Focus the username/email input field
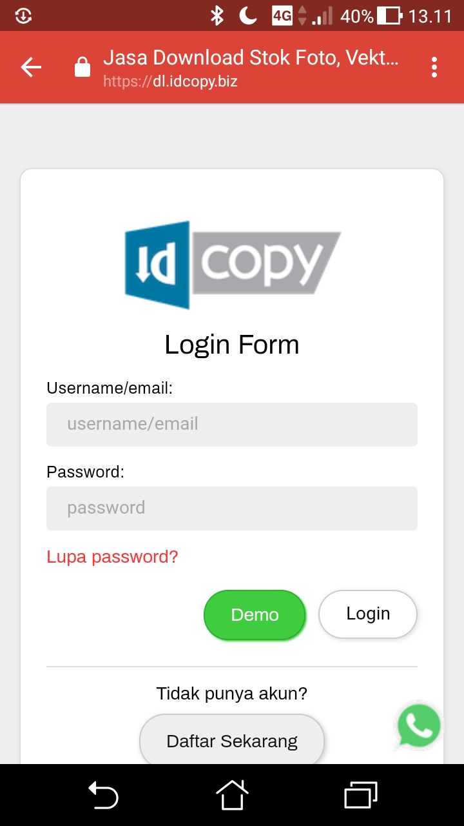The height and width of the screenshot is (826, 464). coord(232,425)
